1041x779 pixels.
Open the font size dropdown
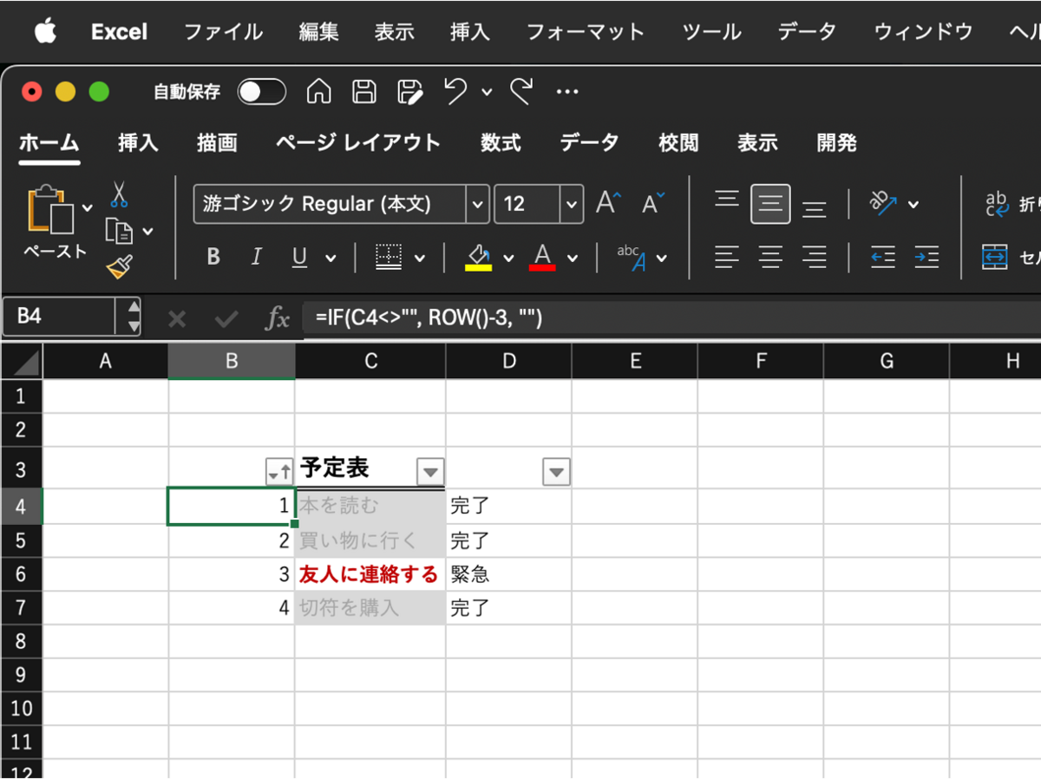572,205
